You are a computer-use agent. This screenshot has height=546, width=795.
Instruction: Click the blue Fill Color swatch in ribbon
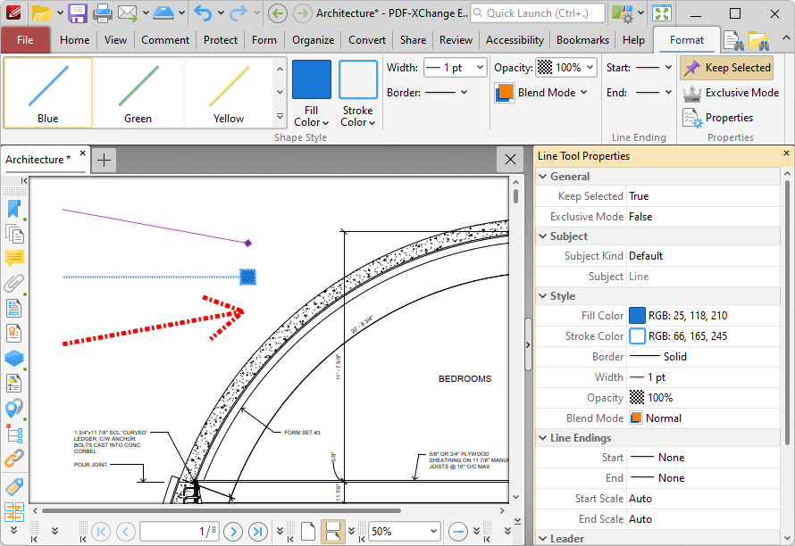click(312, 79)
